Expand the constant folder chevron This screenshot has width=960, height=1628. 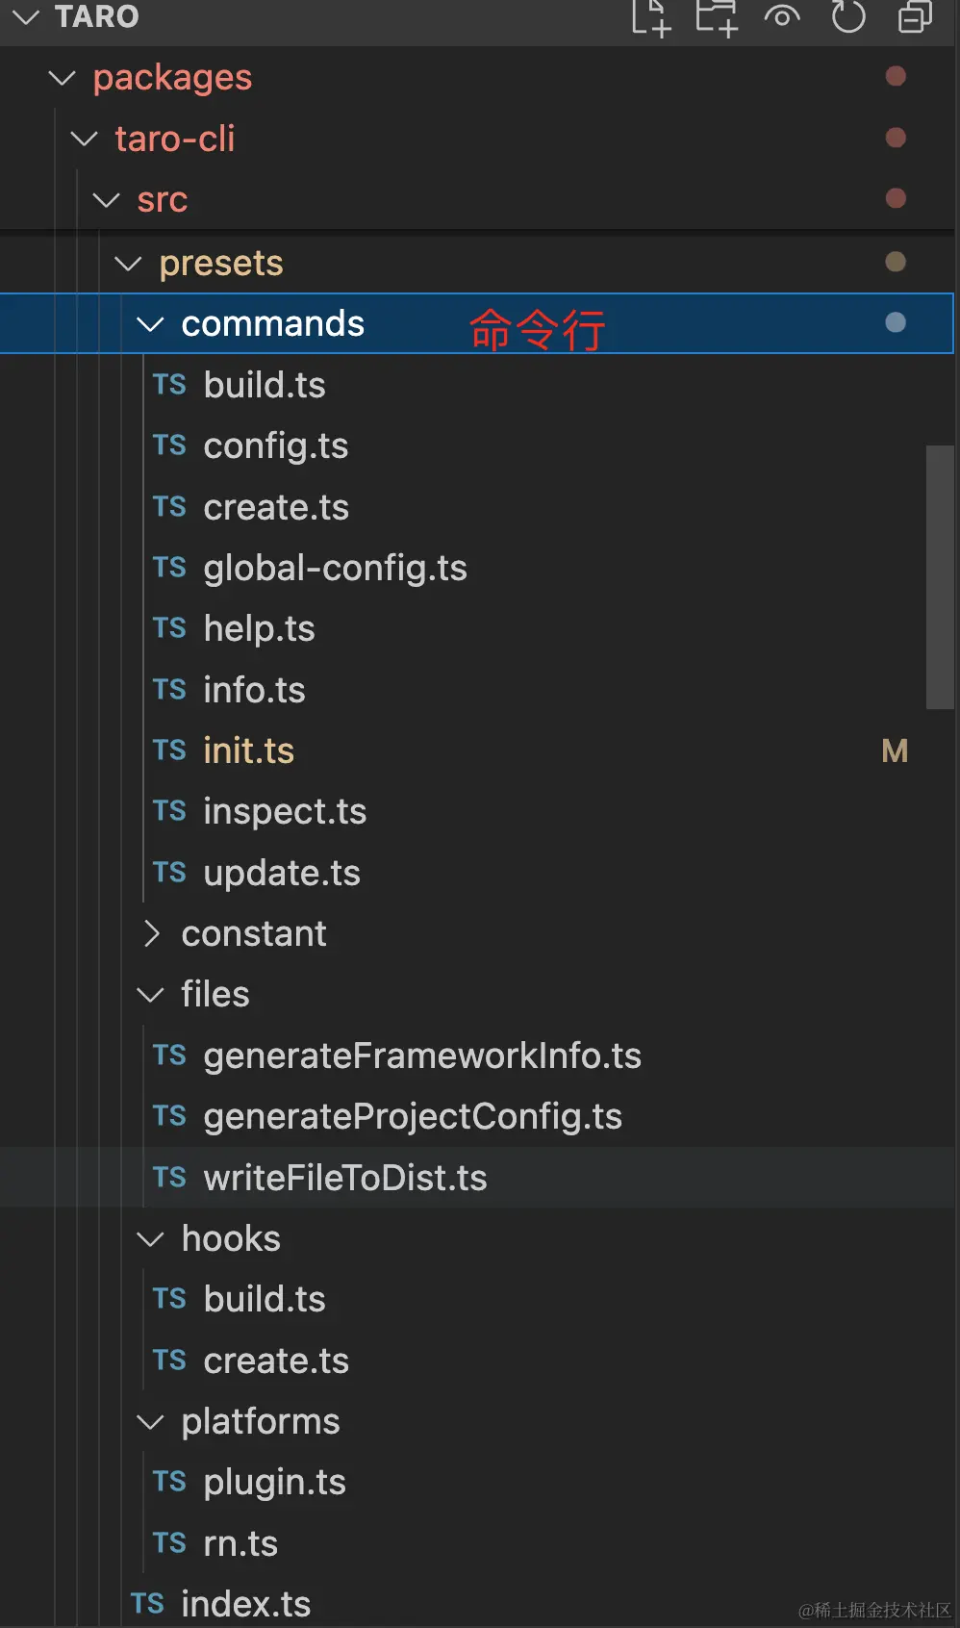(151, 933)
